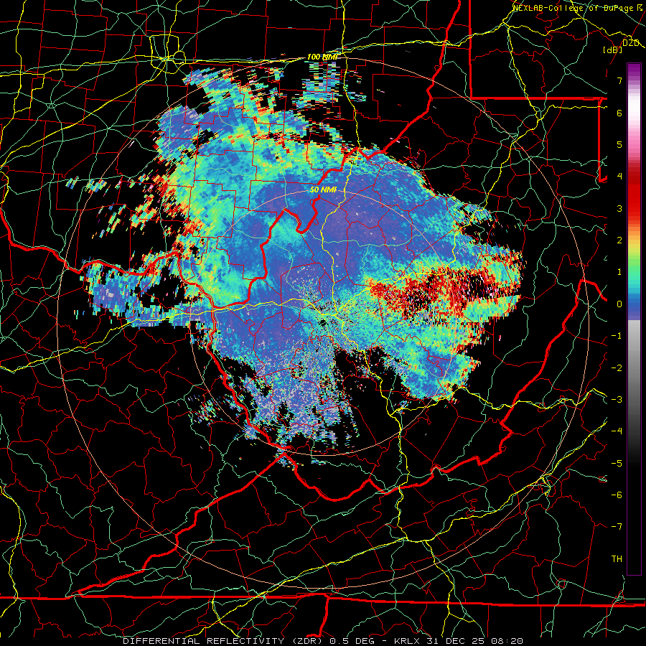Click the "-5" label on the color scale

tap(617, 464)
